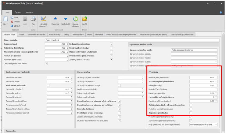
Task: Click the Uložit diskette icon
Action: pyautogui.click(x=25, y=19)
